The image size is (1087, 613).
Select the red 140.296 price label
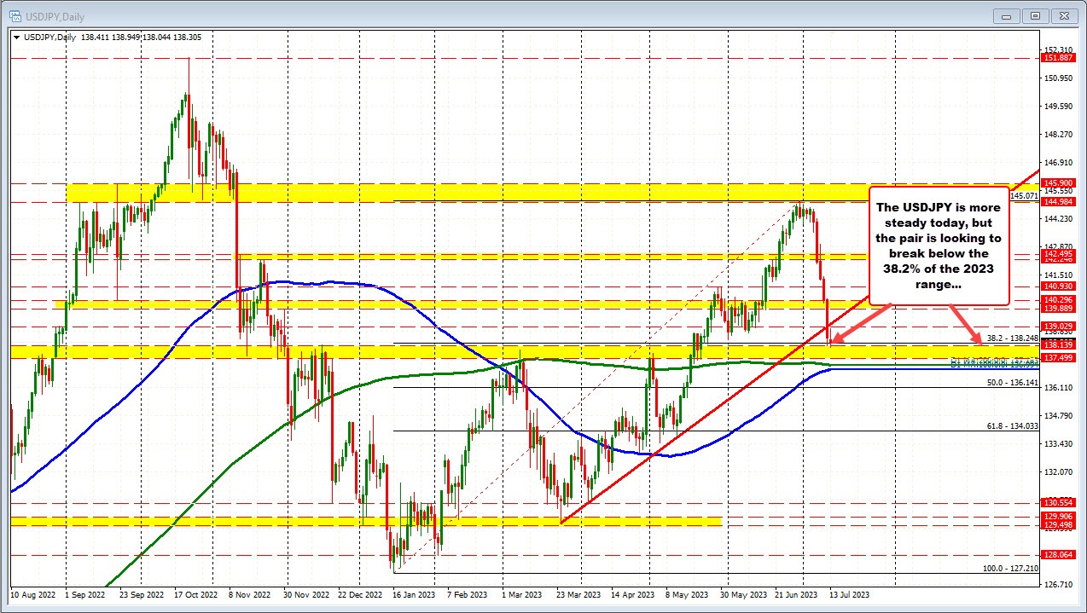pyautogui.click(x=1058, y=299)
